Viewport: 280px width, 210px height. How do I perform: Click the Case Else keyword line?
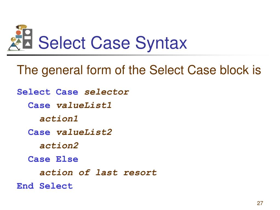click(x=53, y=159)
